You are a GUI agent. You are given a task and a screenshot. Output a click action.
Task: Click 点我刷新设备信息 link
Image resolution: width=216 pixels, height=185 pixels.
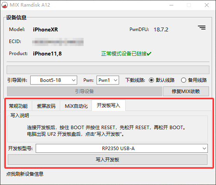coord(25,174)
